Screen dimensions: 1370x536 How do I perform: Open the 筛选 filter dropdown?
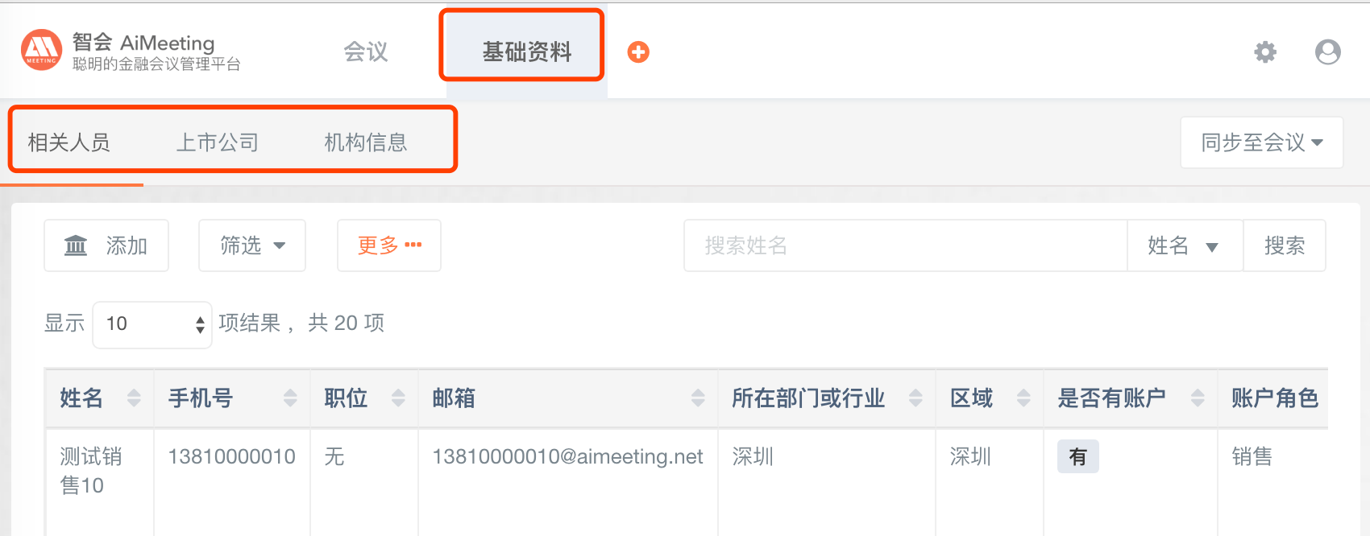click(252, 245)
